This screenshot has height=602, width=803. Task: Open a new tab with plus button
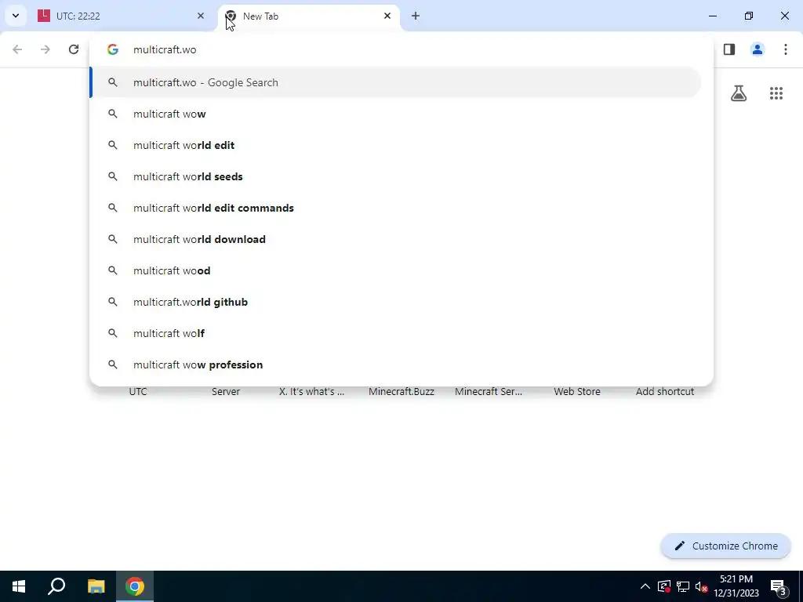point(416,16)
